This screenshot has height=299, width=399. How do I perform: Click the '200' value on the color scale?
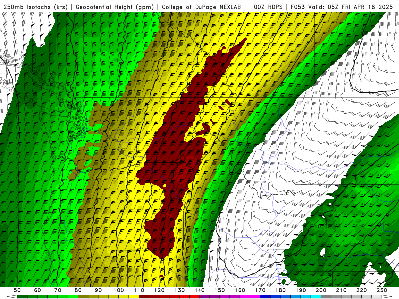[321, 290]
